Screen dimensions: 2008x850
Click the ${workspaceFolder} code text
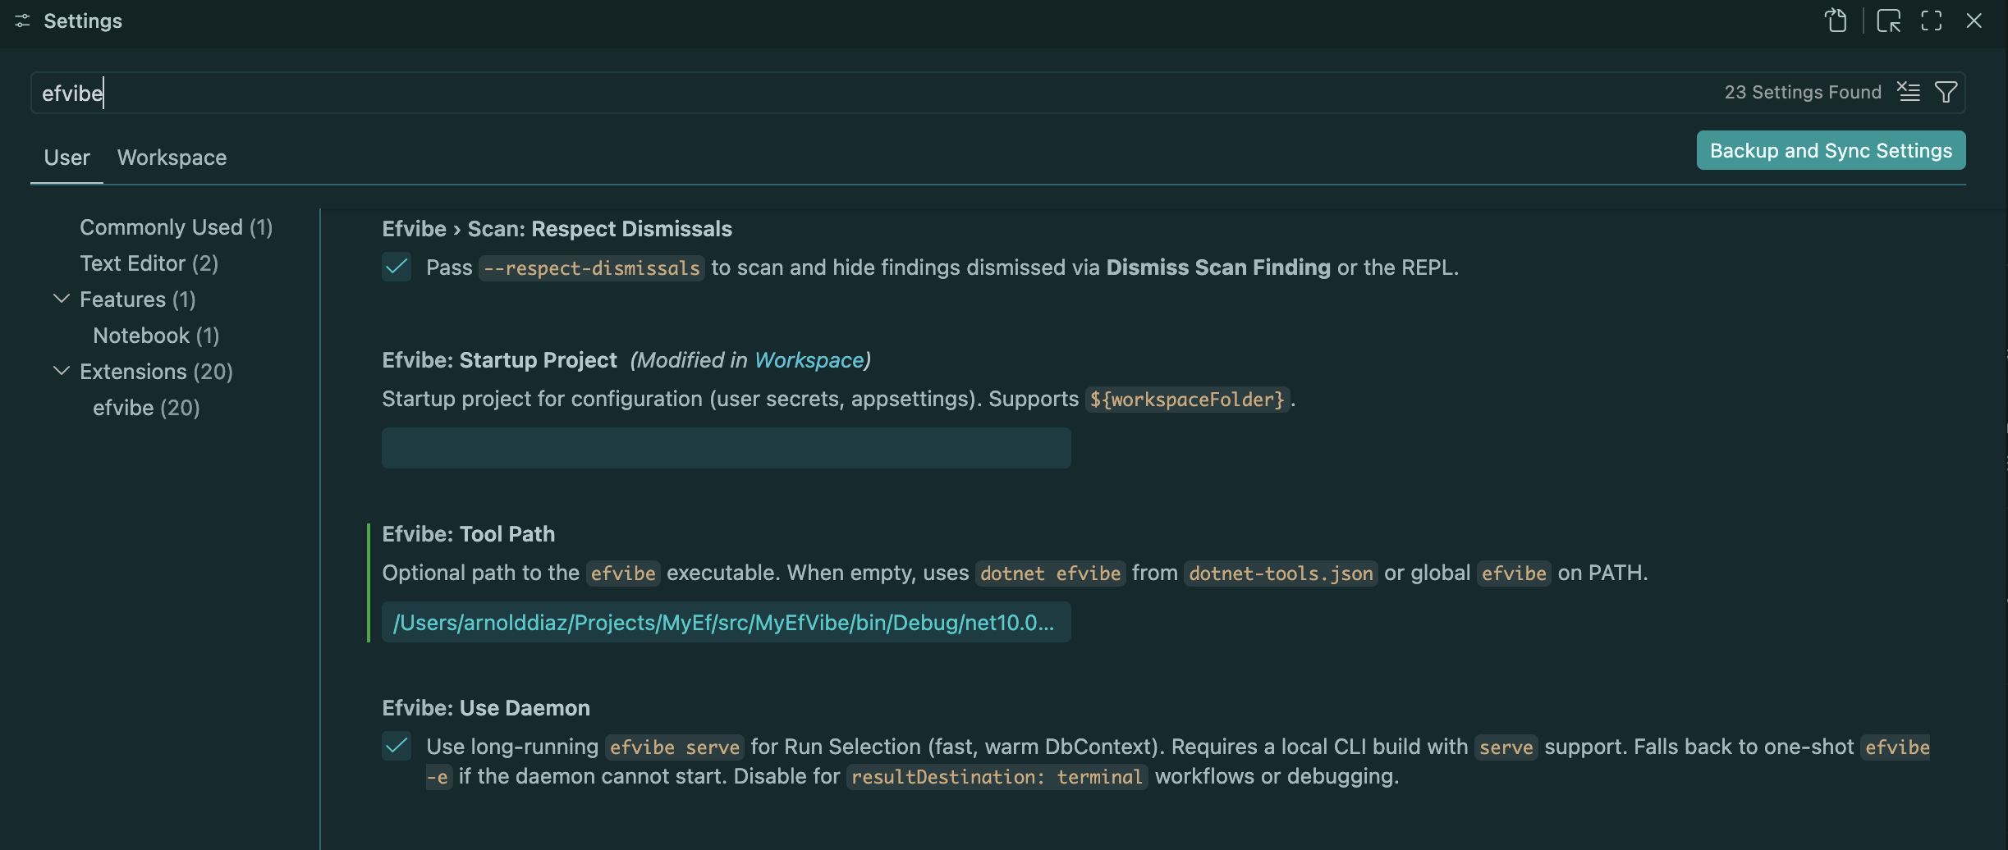click(x=1187, y=400)
